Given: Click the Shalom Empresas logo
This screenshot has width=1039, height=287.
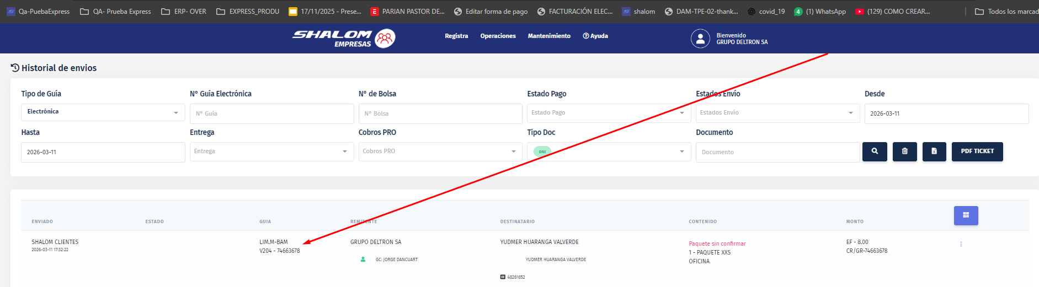Looking at the screenshot, I should [x=343, y=38].
